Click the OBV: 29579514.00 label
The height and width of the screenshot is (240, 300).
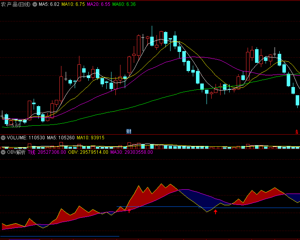pyautogui.click(x=88, y=152)
